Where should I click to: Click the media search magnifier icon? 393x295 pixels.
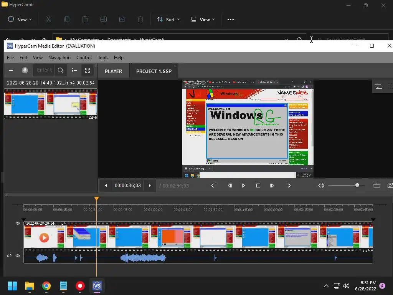pyautogui.click(x=60, y=71)
